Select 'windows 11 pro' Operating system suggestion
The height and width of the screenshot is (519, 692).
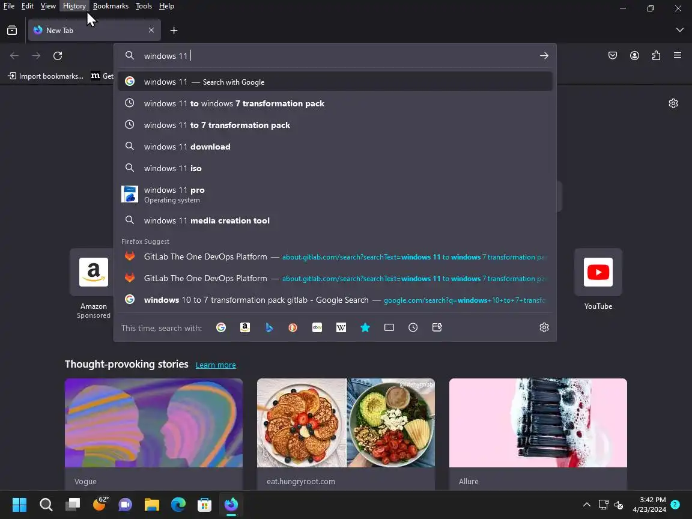click(x=335, y=194)
